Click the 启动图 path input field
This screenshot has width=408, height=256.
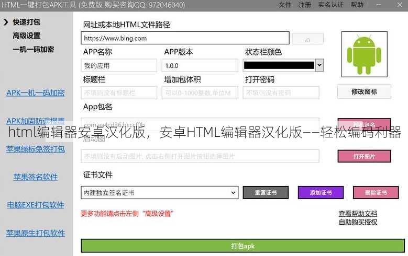pyautogui.click(x=200, y=156)
